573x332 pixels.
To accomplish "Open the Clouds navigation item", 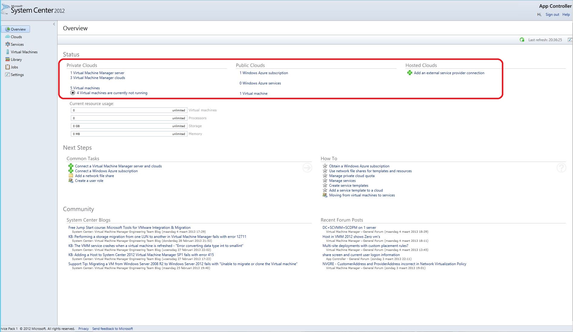I will click(x=16, y=37).
